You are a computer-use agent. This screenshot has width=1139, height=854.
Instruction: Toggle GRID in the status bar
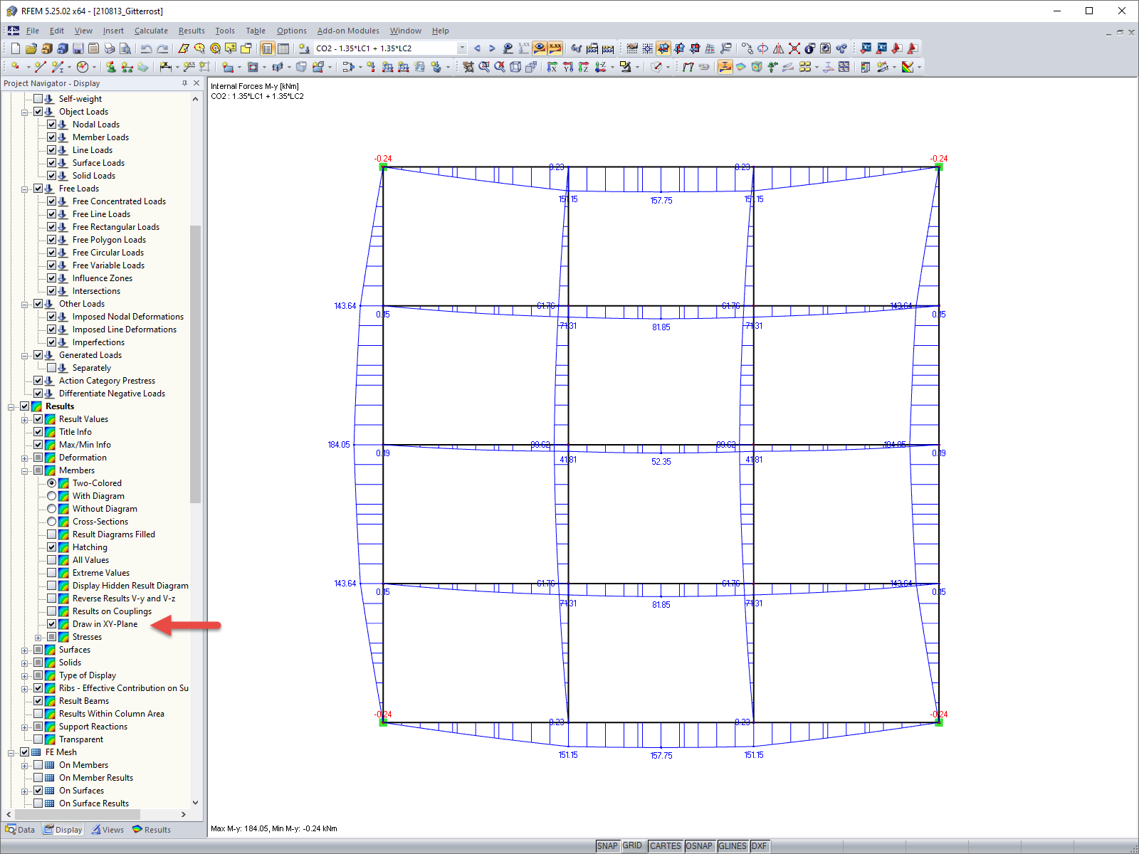(633, 845)
